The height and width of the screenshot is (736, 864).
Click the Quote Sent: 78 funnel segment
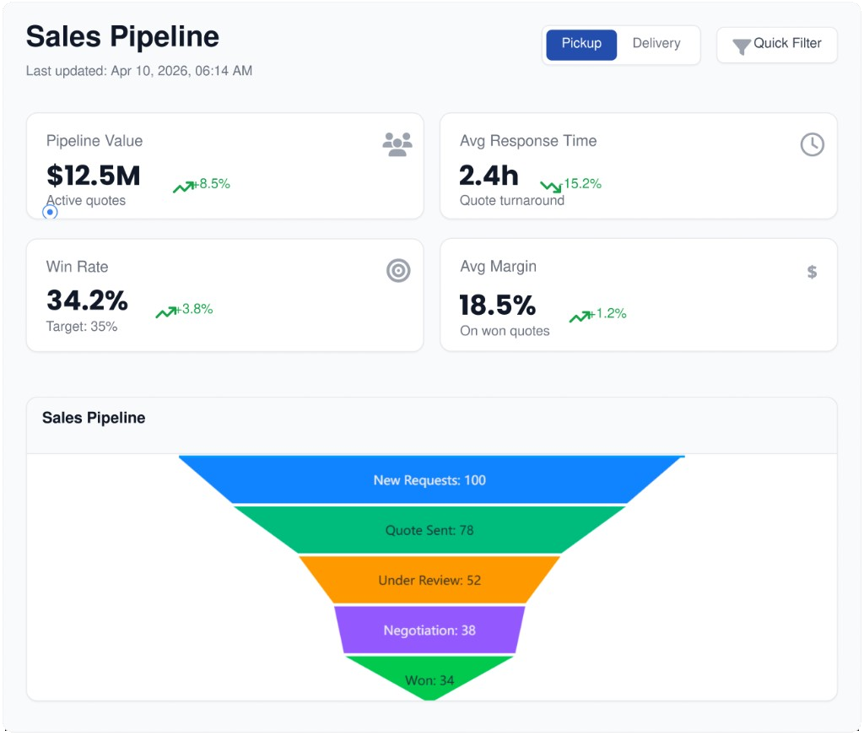[x=429, y=530]
